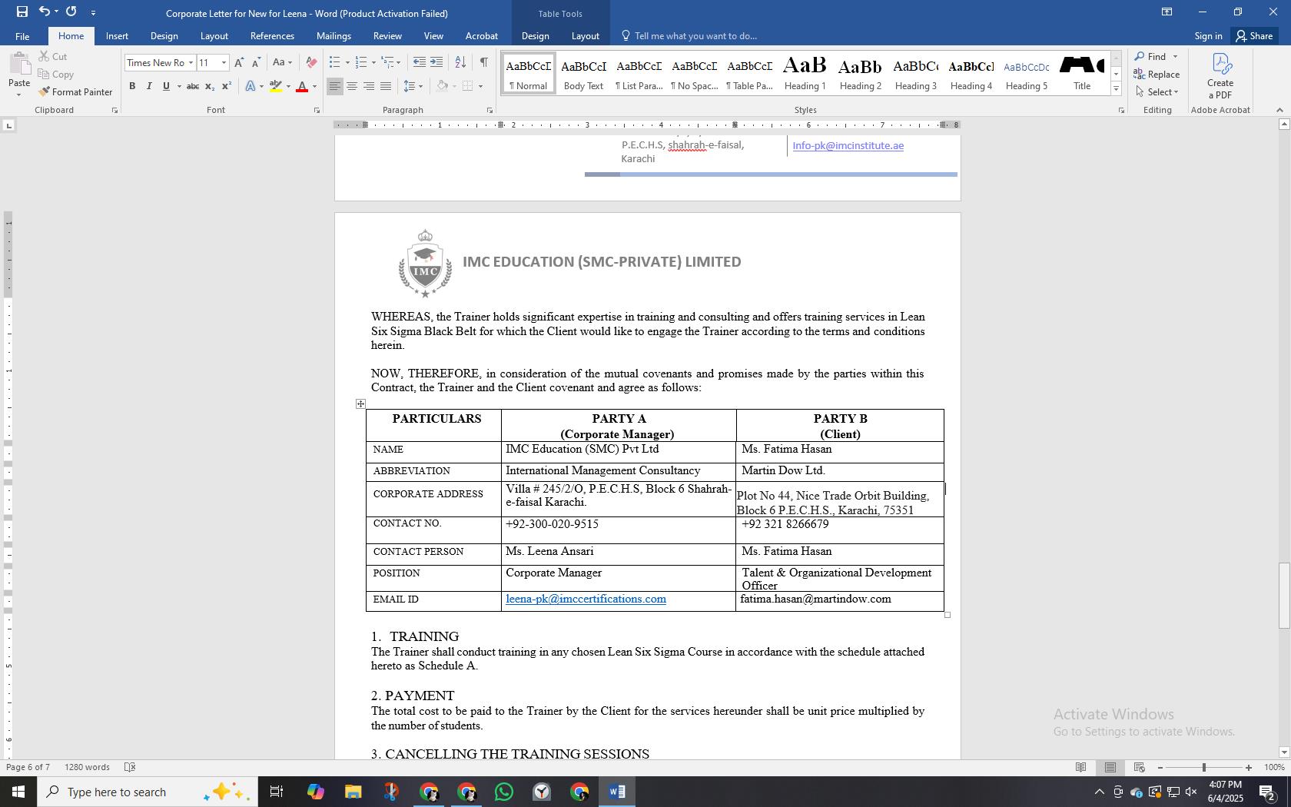Image resolution: width=1291 pixels, height=807 pixels.
Task: Switch to Web Layout view
Action: point(1140,767)
